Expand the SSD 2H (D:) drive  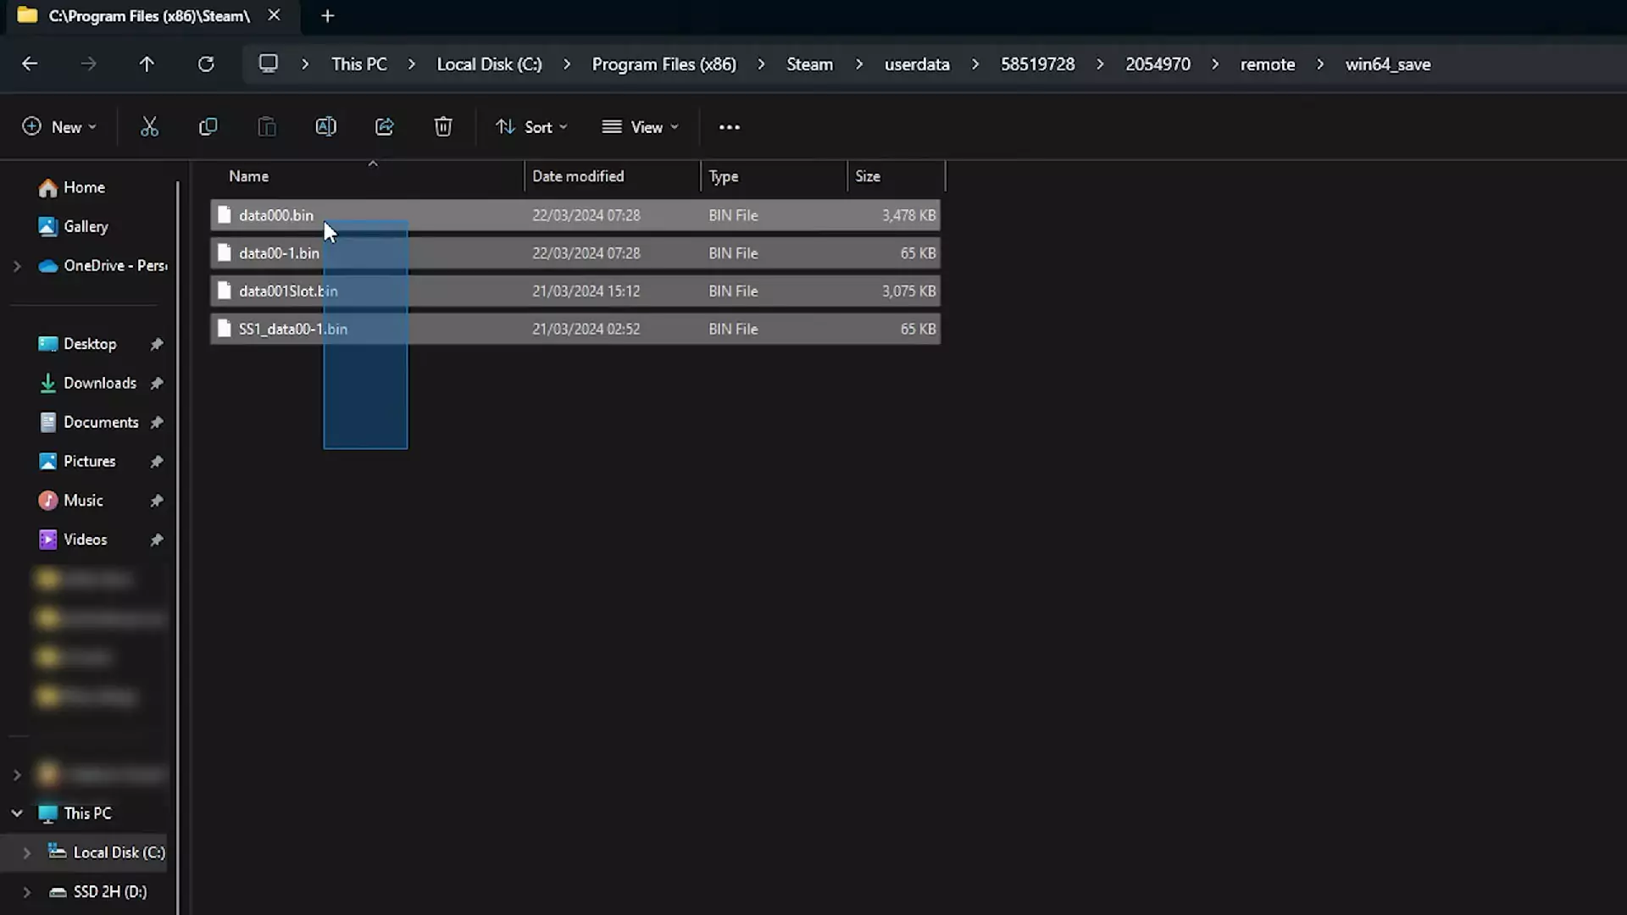tap(25, 891)
